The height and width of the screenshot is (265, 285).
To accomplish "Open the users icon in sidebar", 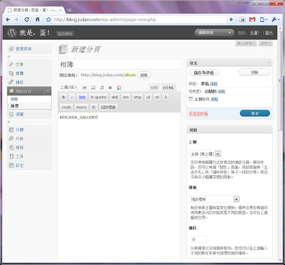I will pos(11,148).
